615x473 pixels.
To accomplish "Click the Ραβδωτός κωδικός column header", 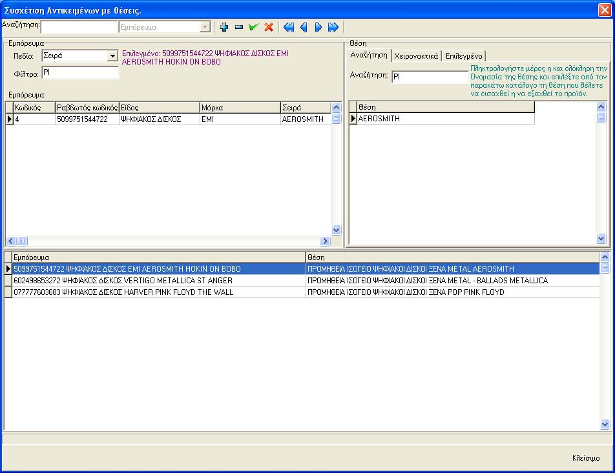I will point(87,108).
